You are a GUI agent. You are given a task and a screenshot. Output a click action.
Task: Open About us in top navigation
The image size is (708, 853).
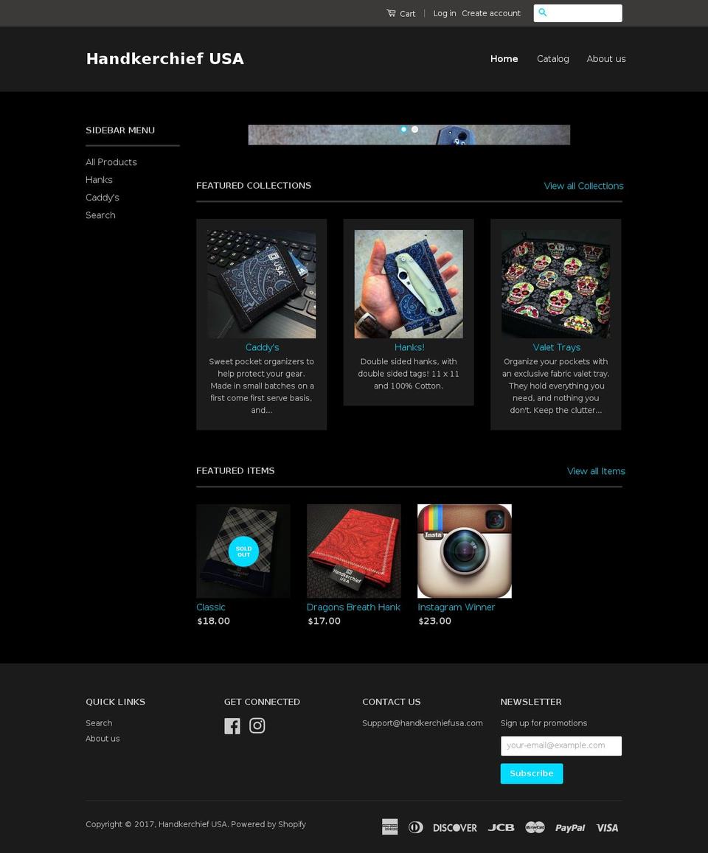pyautogui.click(x=606, y=59)
